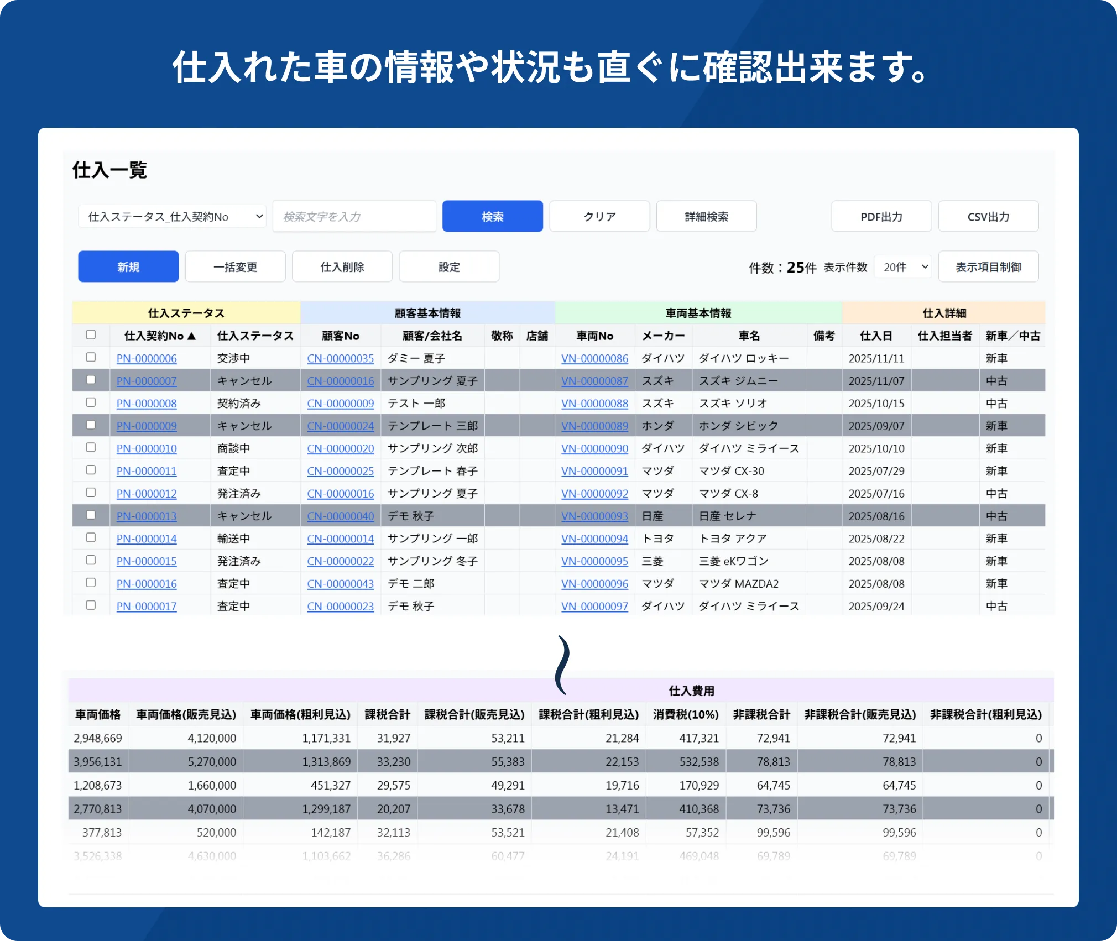The height and width of the screenshot is (941, 1117).
Task: Click the 一括変更 bulk change button
Action: pyautogui.click(x=235, y=266)
